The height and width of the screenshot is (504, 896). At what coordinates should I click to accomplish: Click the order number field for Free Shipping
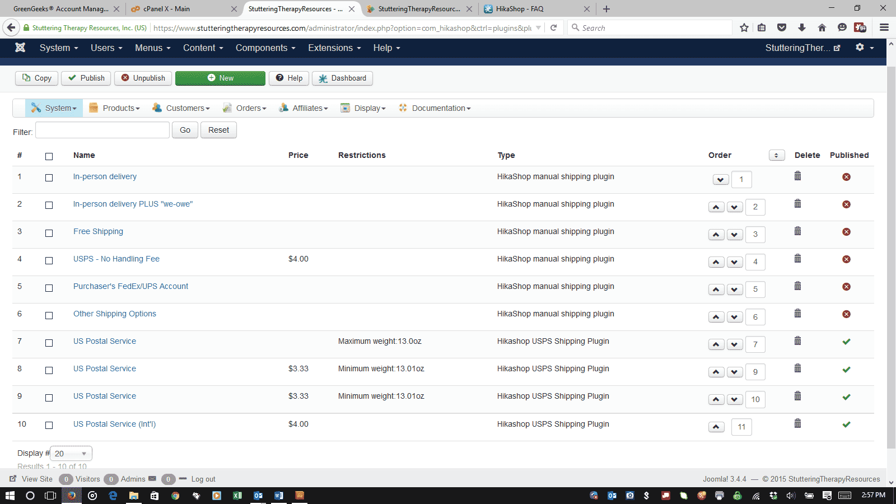(755, 235)
